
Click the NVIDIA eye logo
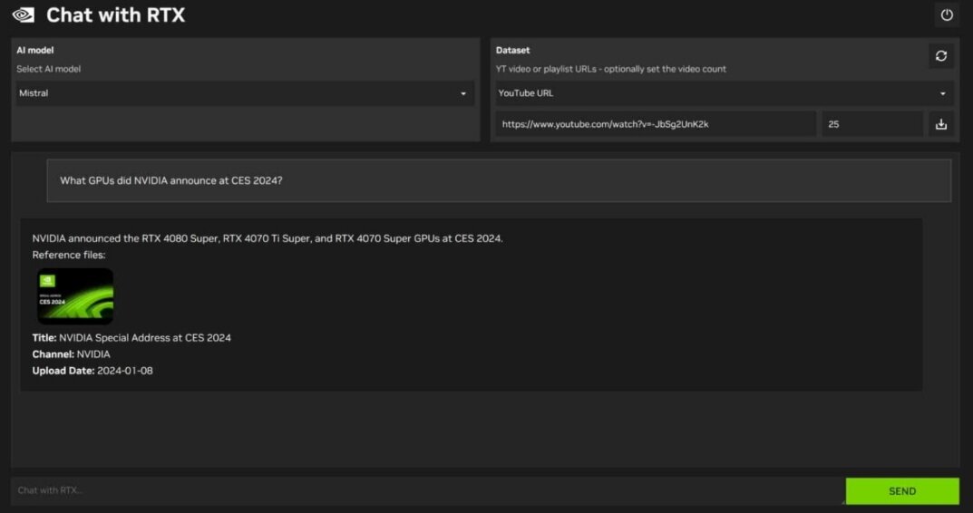click(24, 15)
